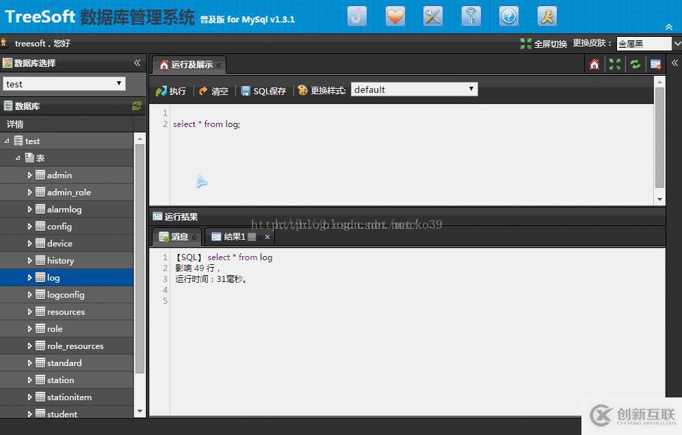Expand the config table node
The width and height of the screenshot is (682, 435).
[x=29, y=226]
